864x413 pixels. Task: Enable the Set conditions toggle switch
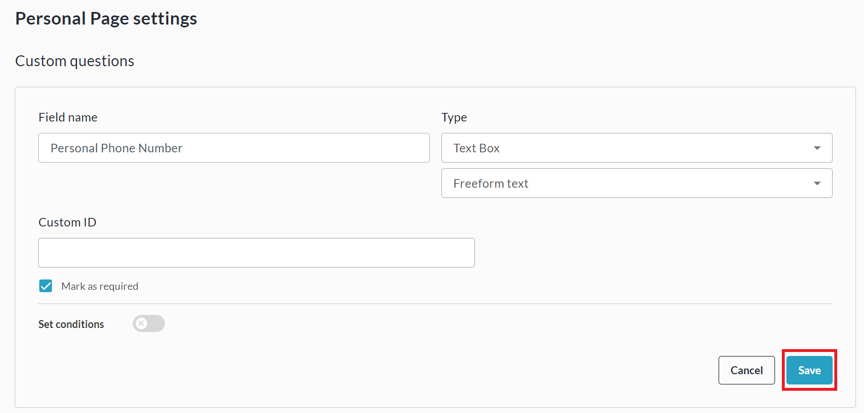pos(149,324)
